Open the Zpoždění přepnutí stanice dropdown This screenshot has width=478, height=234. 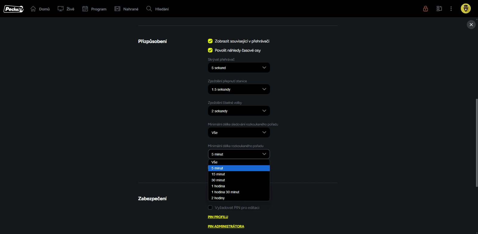point(239,89)
